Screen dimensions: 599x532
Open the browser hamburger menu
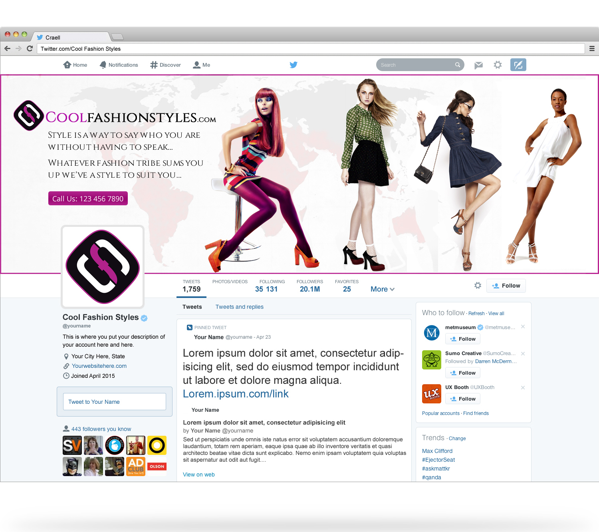[592, 48]
